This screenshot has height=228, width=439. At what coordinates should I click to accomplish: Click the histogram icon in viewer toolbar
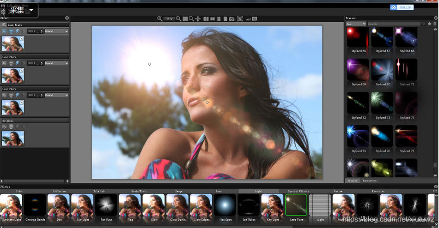[248, 19]
